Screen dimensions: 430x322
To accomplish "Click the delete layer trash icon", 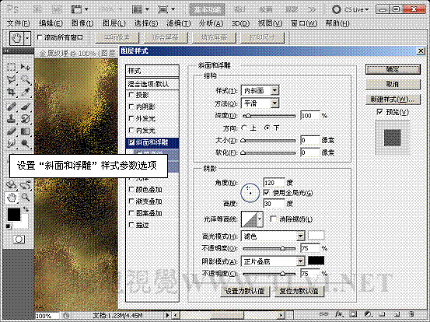I will (411, 314).
